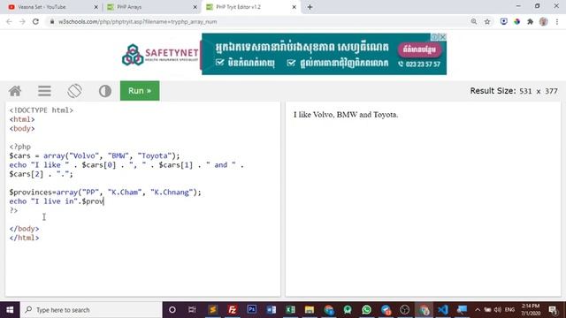Viewport: 566px width, 318px height.
Task: Open the Windows Start menu
Action: pyautogui.click(x=10, y=310)
